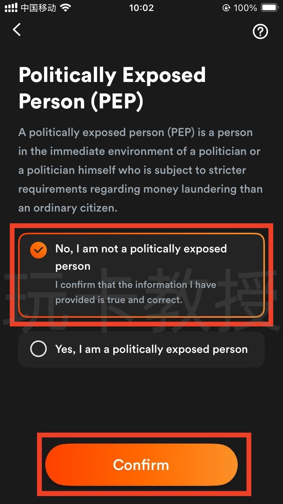Open the help question mark icon

[x=260, y=32]
